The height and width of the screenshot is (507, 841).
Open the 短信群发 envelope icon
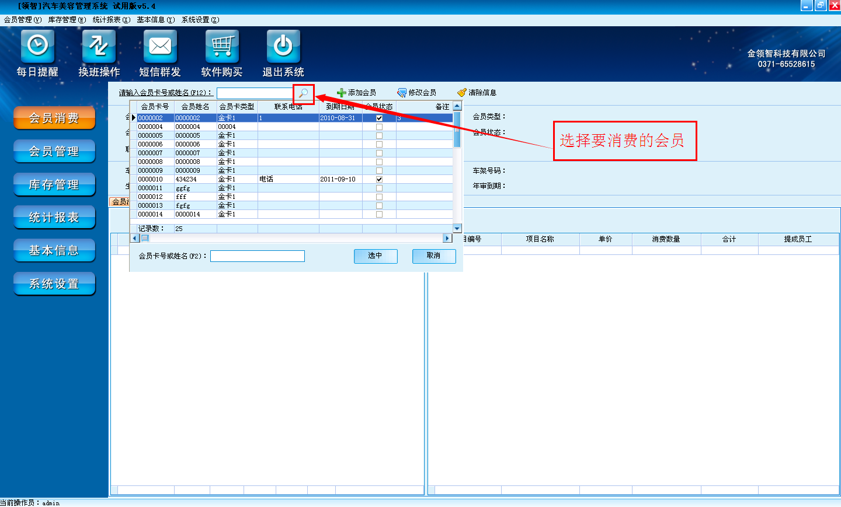pos(160,47)
